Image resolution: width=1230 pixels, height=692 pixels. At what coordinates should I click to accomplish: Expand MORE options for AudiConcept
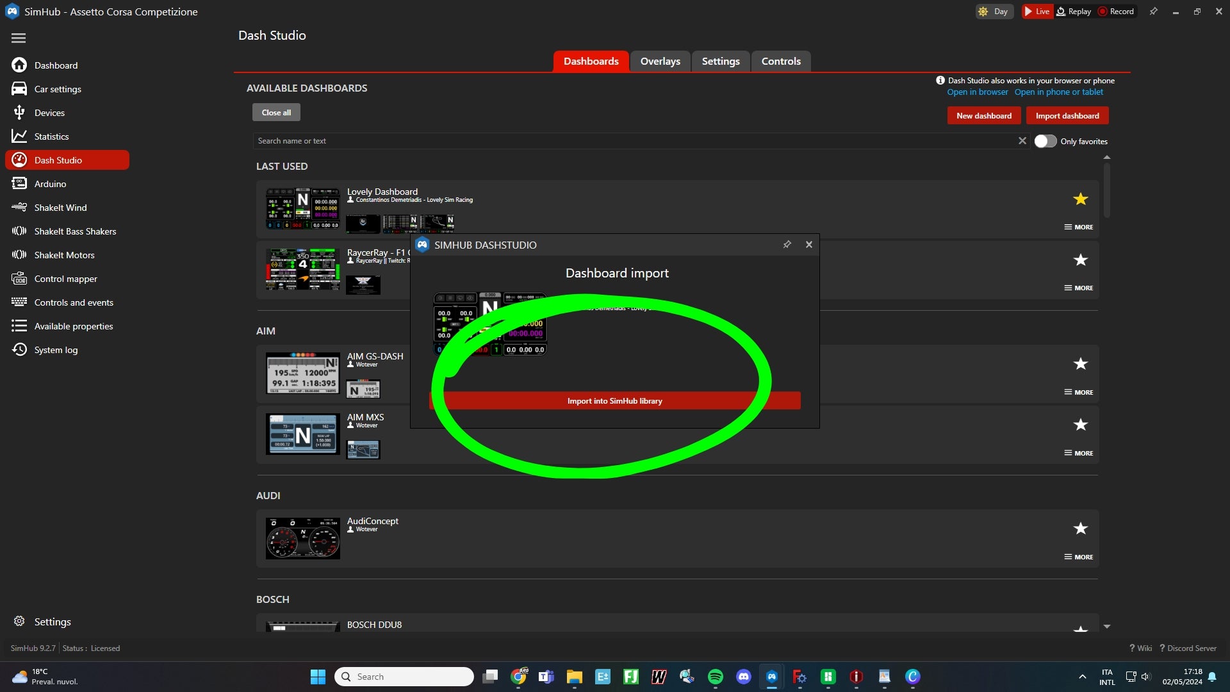coord(1079,557)
